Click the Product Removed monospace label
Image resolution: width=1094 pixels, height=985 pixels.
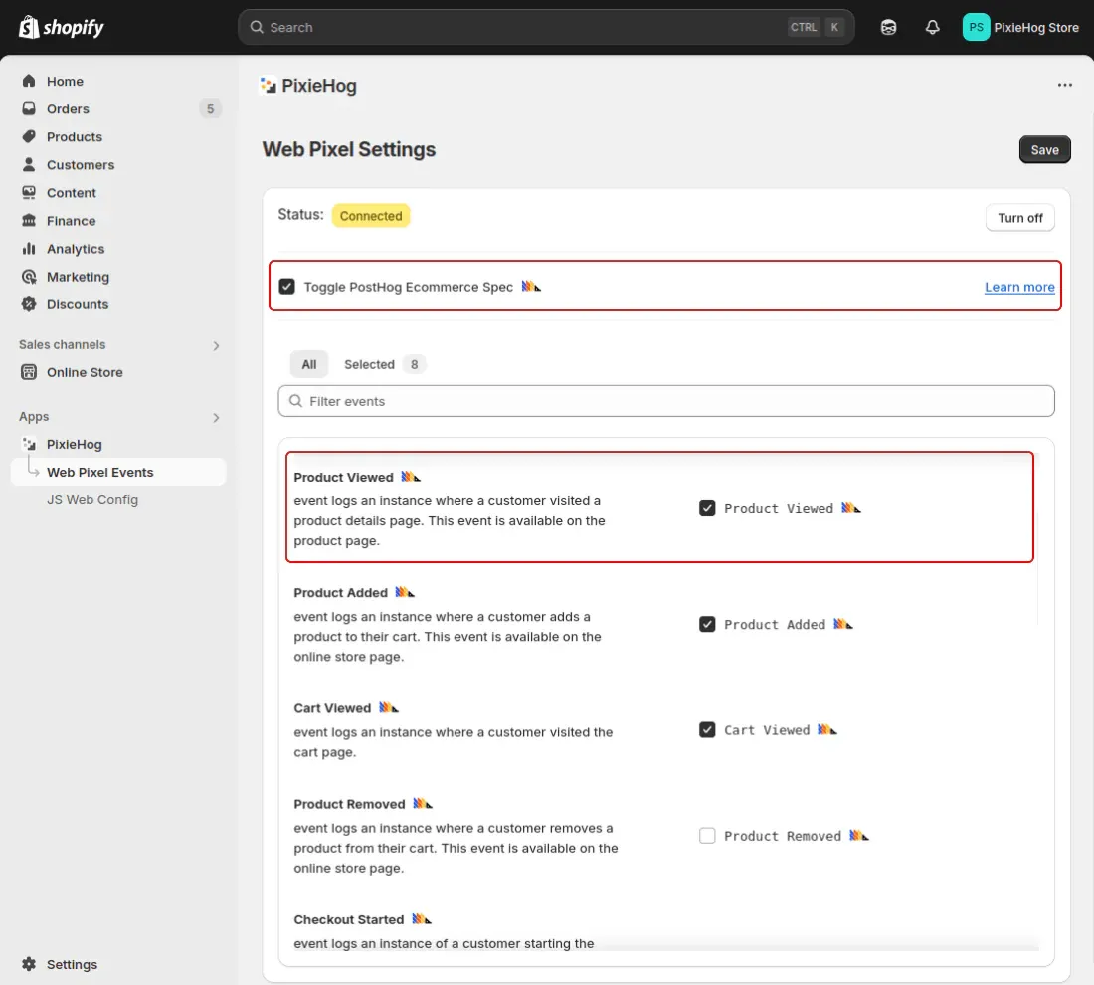[x=782, y=836]
